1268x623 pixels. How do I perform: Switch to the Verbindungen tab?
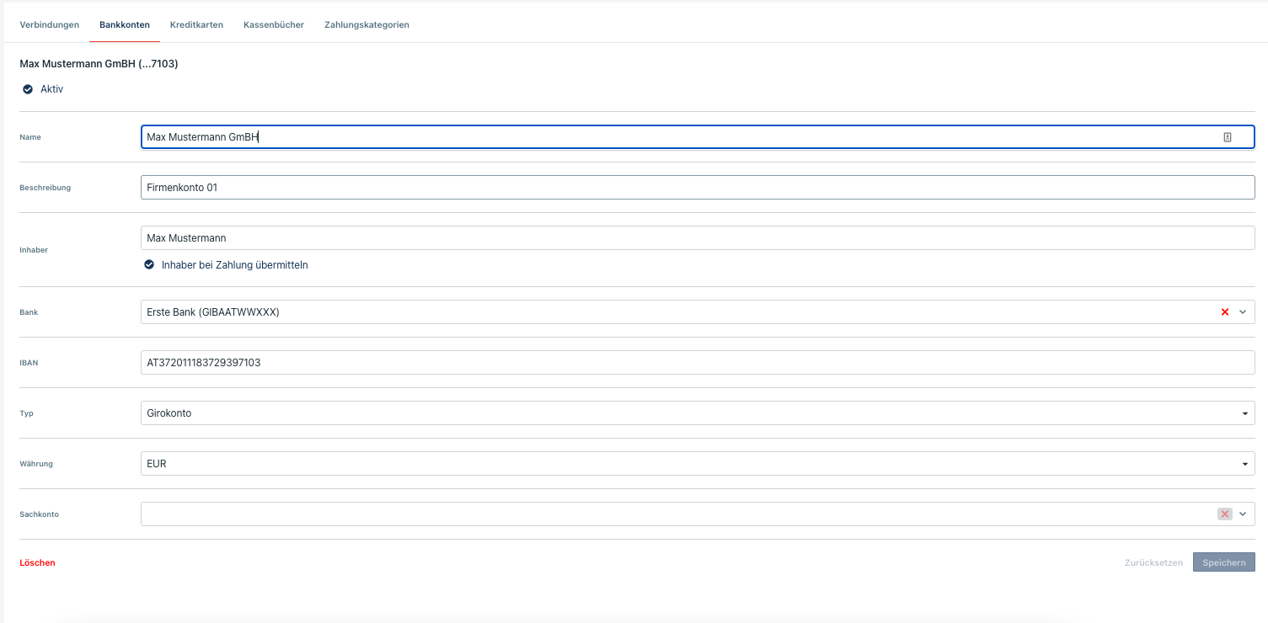coord(50,25)
